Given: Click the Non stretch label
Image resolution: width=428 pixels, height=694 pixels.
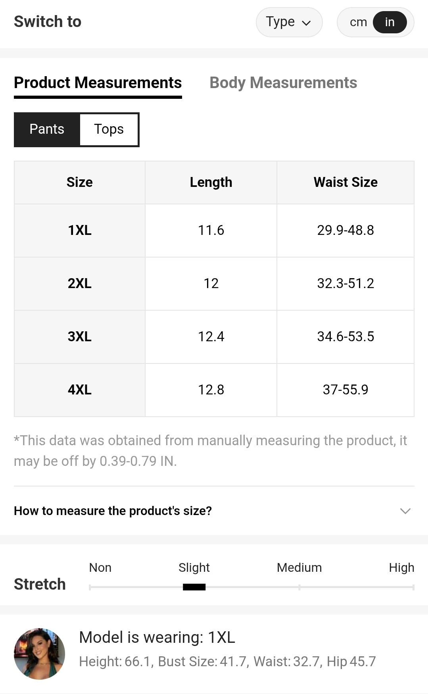Looking at the screenshot, I should tap(100, 567).
